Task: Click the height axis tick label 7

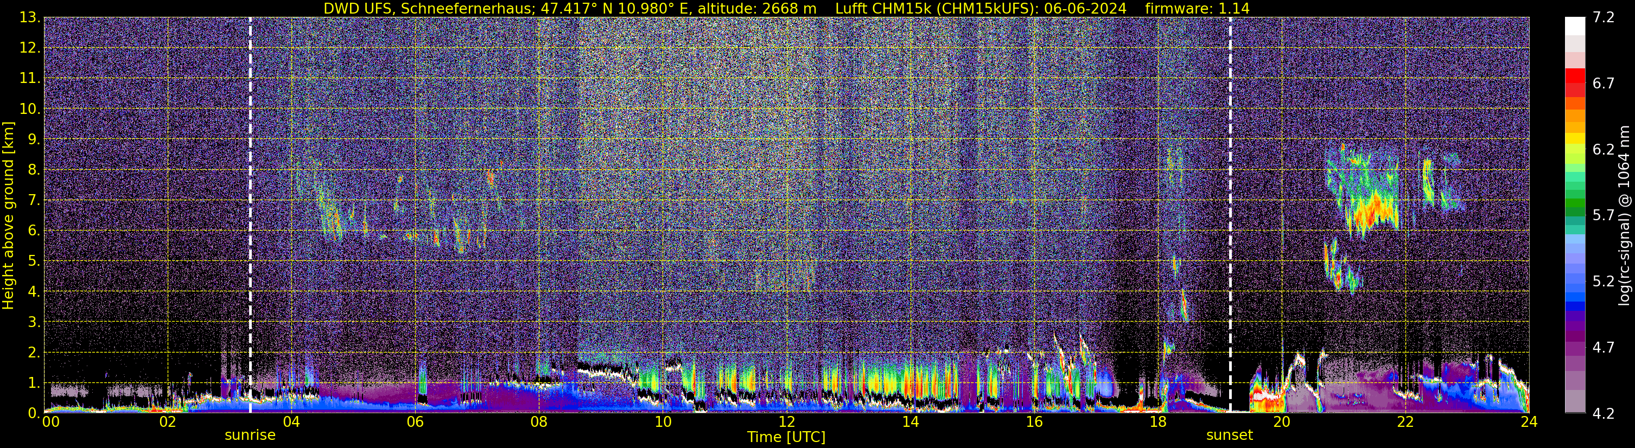Action: [34, 200]
